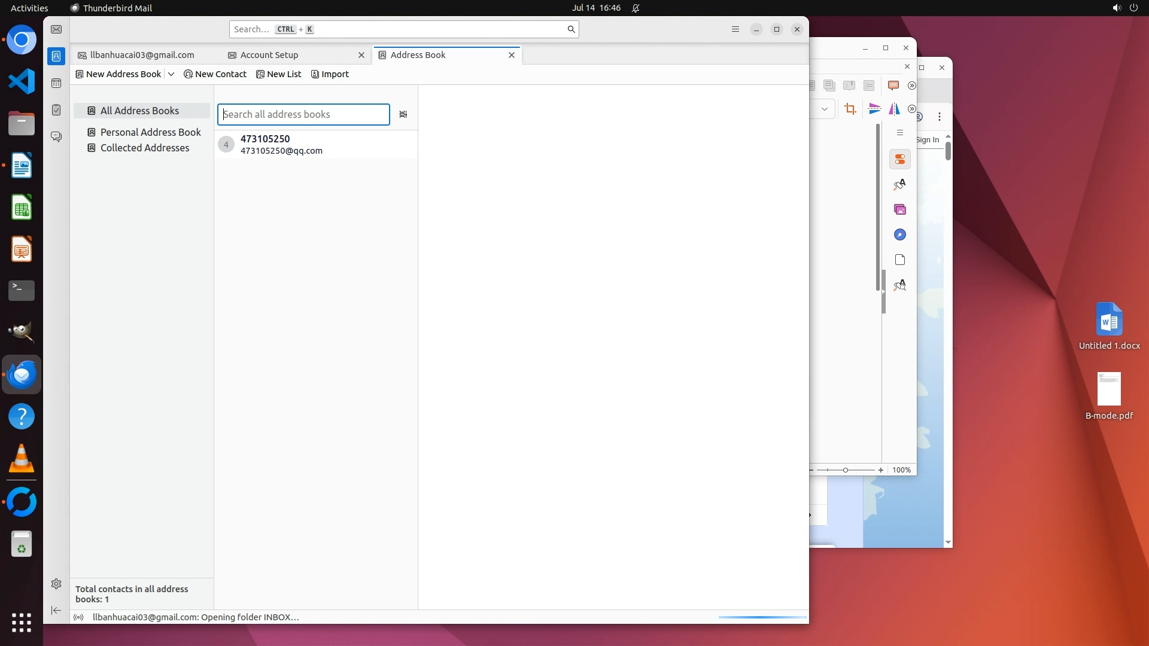
Task: Expand the New Address Book dropdown arrow
Action: (x=171, y=74)
